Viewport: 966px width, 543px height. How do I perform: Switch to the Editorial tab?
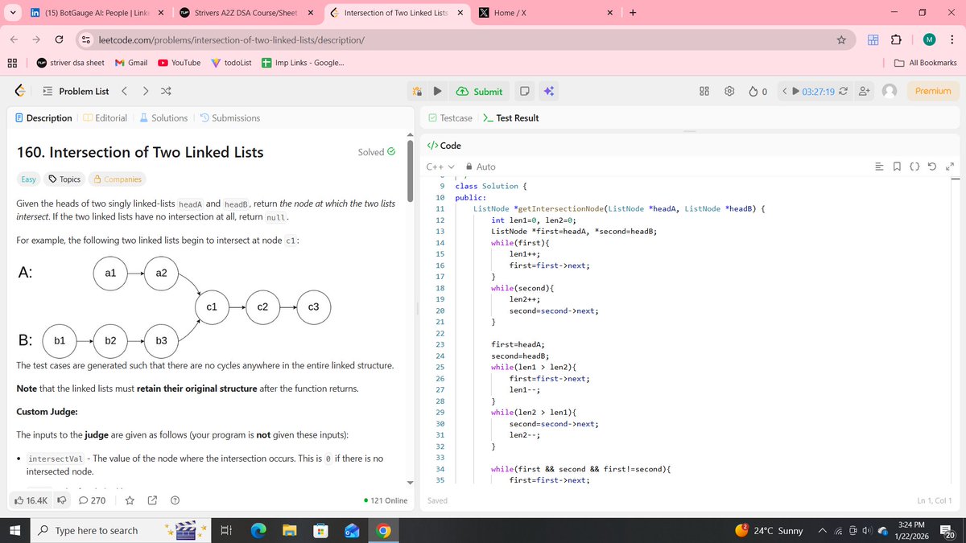coord(105,117)
